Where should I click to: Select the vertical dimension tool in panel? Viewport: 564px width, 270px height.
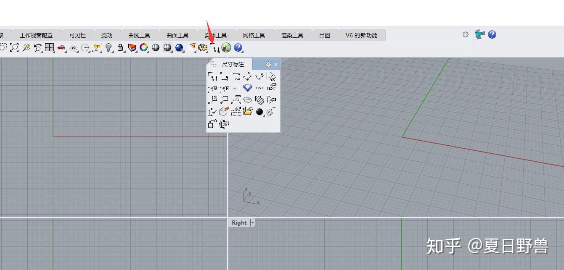[x=236, y=76]
